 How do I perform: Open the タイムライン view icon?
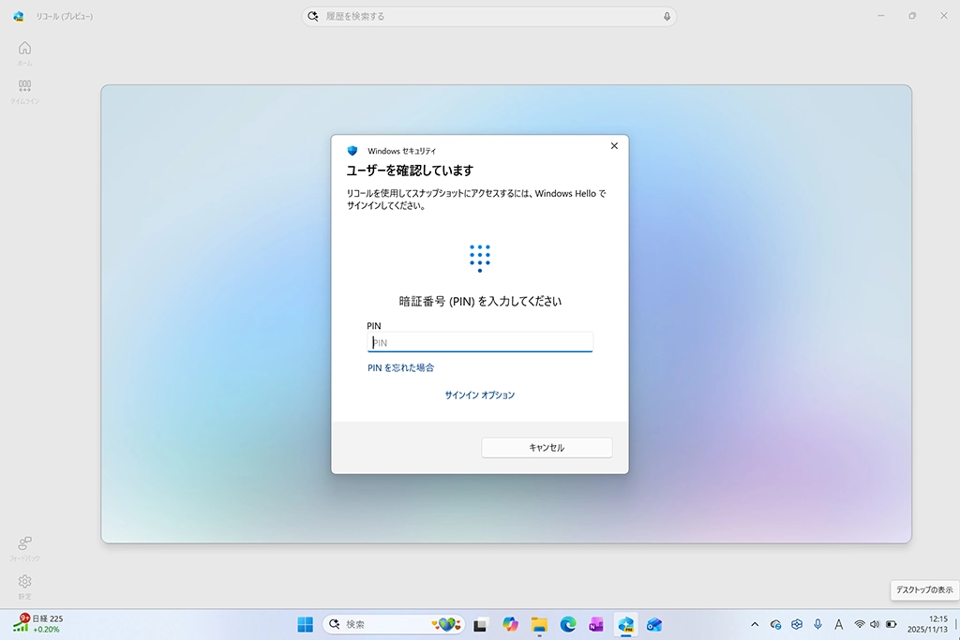click(x=24, y=86)
